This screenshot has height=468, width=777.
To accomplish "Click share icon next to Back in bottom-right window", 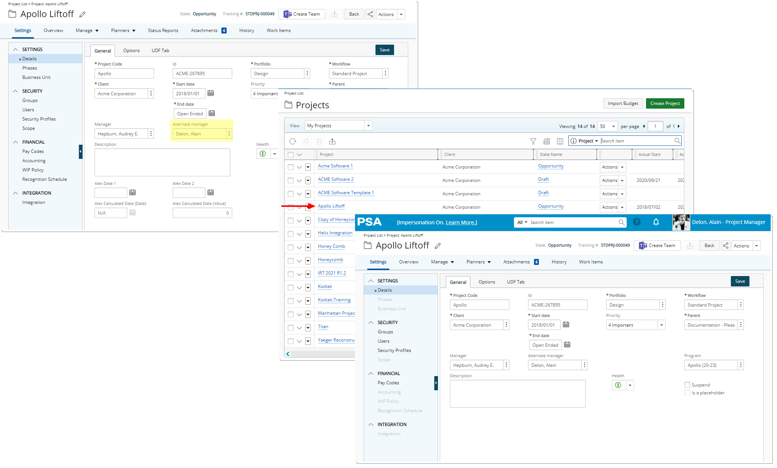I will point(725,246).
